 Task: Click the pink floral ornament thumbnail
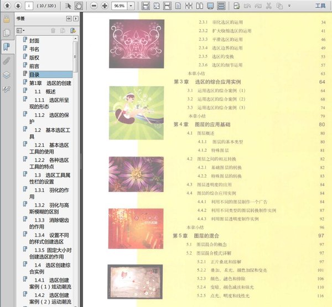tap(137, 44)
